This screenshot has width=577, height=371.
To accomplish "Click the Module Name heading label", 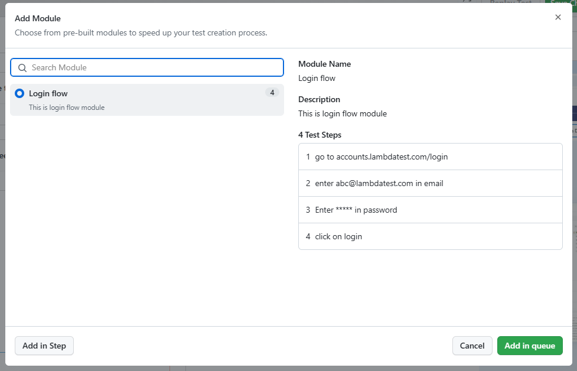I will point(324,64).
